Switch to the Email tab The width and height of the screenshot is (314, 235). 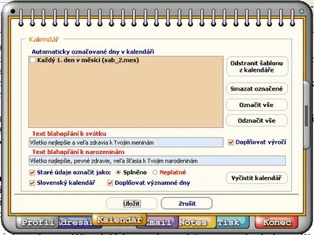(162, 222)
